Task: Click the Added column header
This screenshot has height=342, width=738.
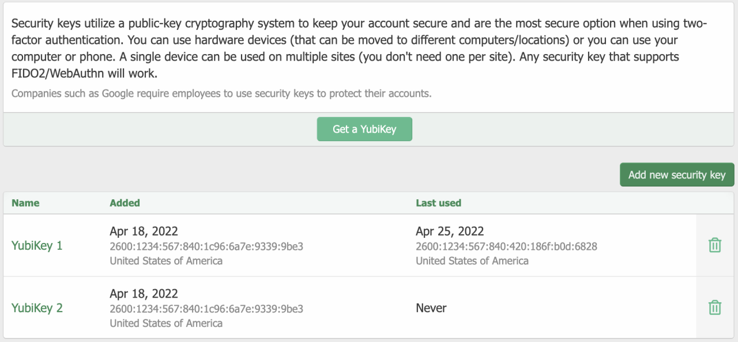Action: pyautogui.click(x=125, y=203)
